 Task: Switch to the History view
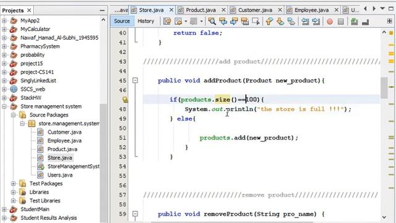(146, 21)
